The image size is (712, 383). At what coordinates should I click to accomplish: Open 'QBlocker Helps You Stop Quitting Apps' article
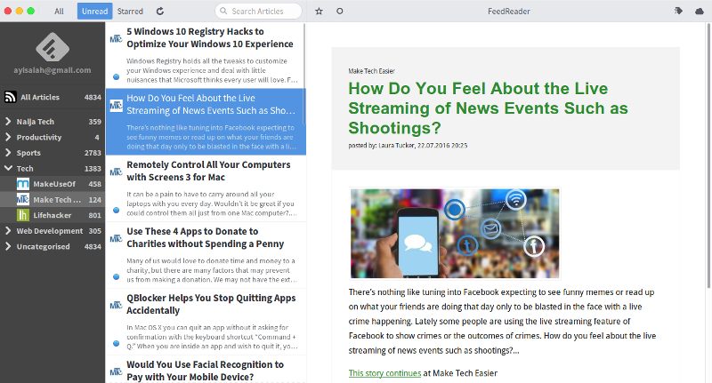(206, 322)
